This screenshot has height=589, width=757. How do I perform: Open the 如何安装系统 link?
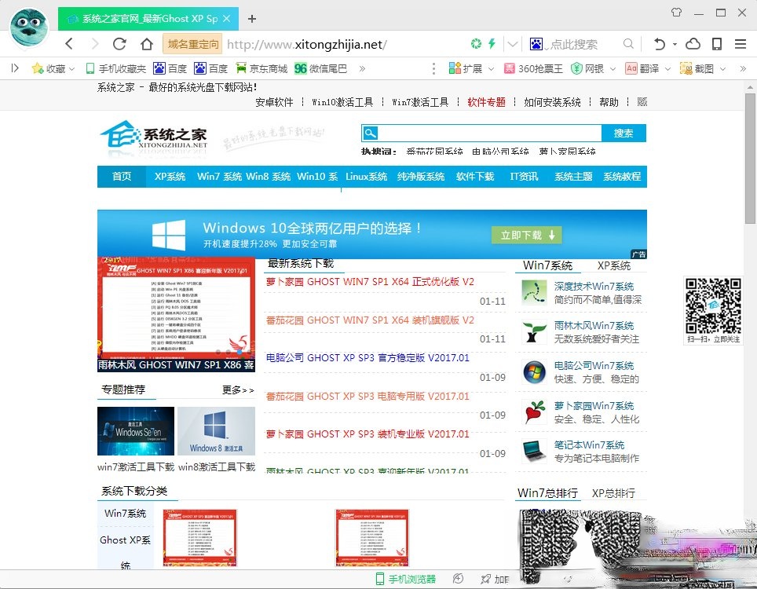tap(552, 102)
